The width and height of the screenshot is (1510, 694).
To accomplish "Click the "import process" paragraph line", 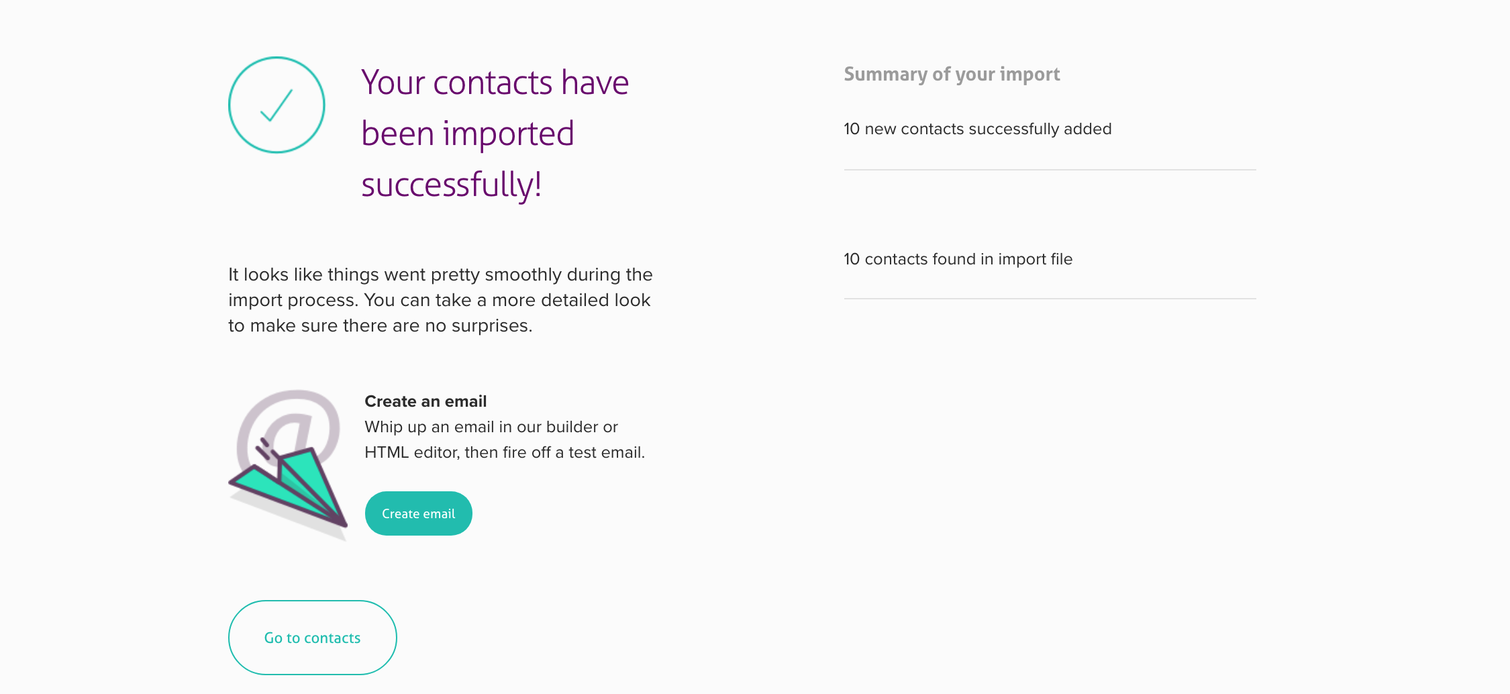I will click(439, 300).
